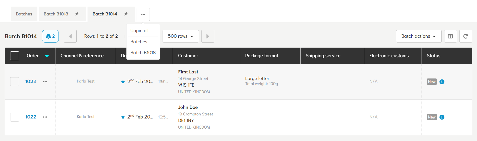Screen dimensions: 477x141
Task: Expand the 500 rows dropdown
Action: coord(181,36)
